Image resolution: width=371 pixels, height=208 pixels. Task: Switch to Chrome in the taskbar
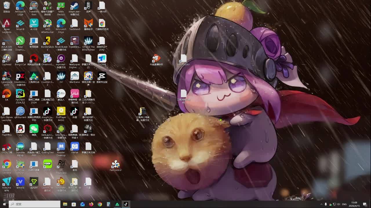[100, 204]
